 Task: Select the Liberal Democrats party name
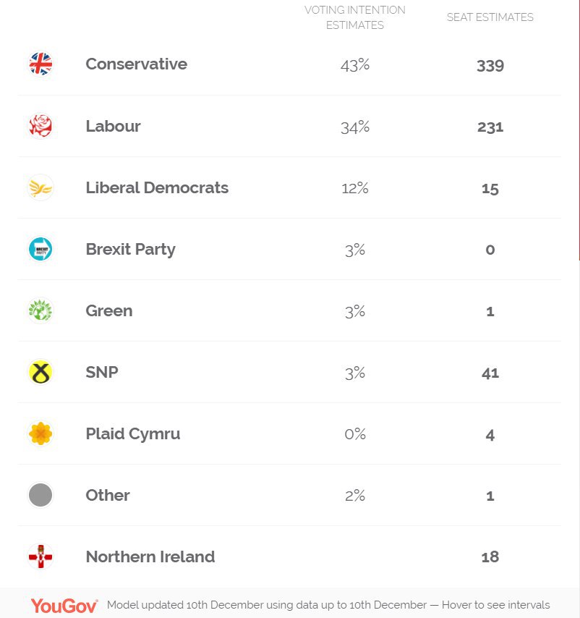(x=157, y=187)
